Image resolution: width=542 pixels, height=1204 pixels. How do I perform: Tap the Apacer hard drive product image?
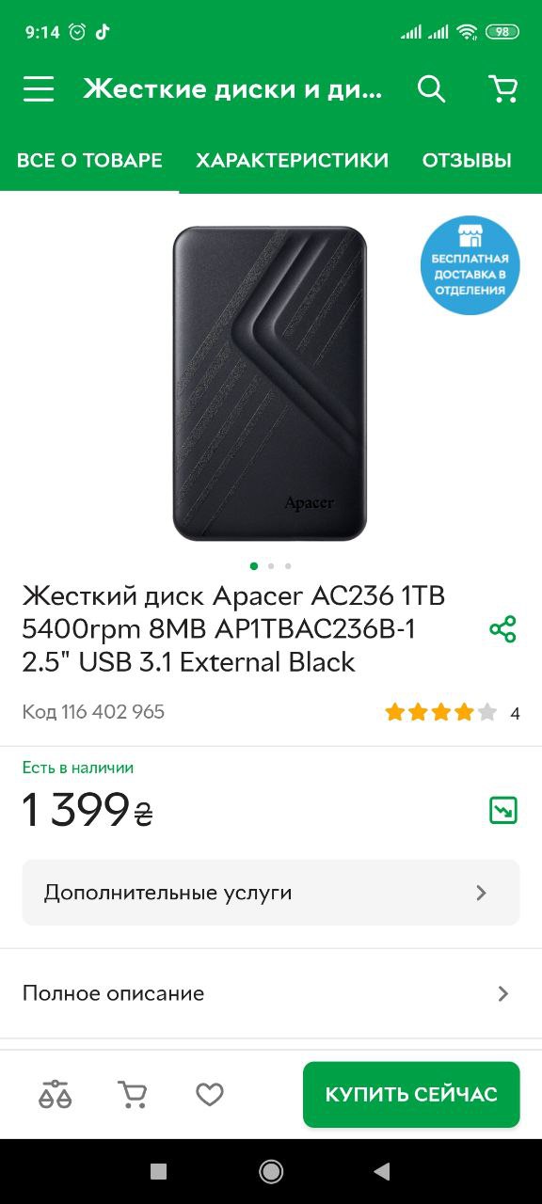tap(270, 383)
